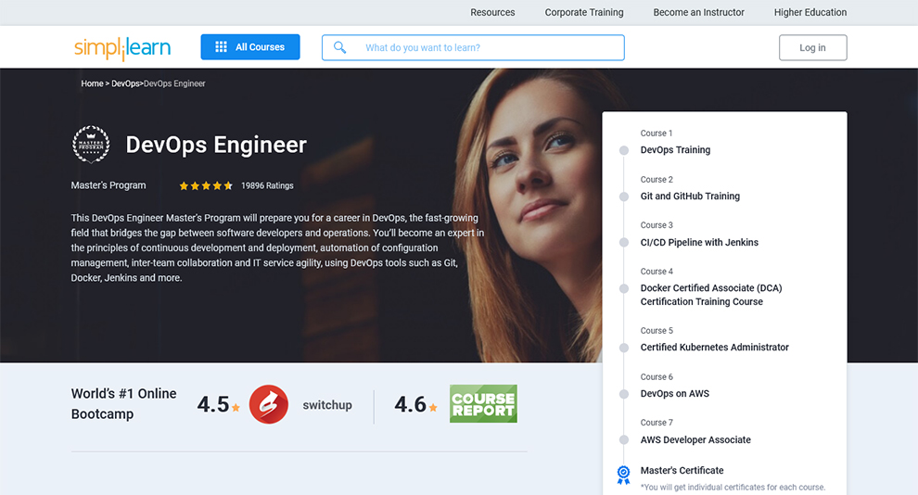The width and height of the screenshot is (918, 495).
Task: Open Corporate Training page
Action: click(583, 12)
